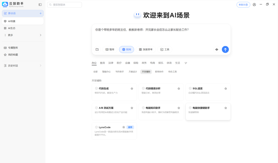The image size is (278, 163).
Task: Select the 全部 sub-filter
Action: pos(95,72)
